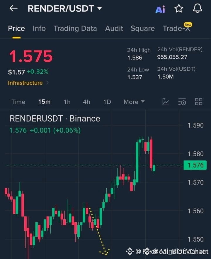Select the 15m chart interval
The width and height of the screenshot is (211, 259).
click(x=44, y=102)
